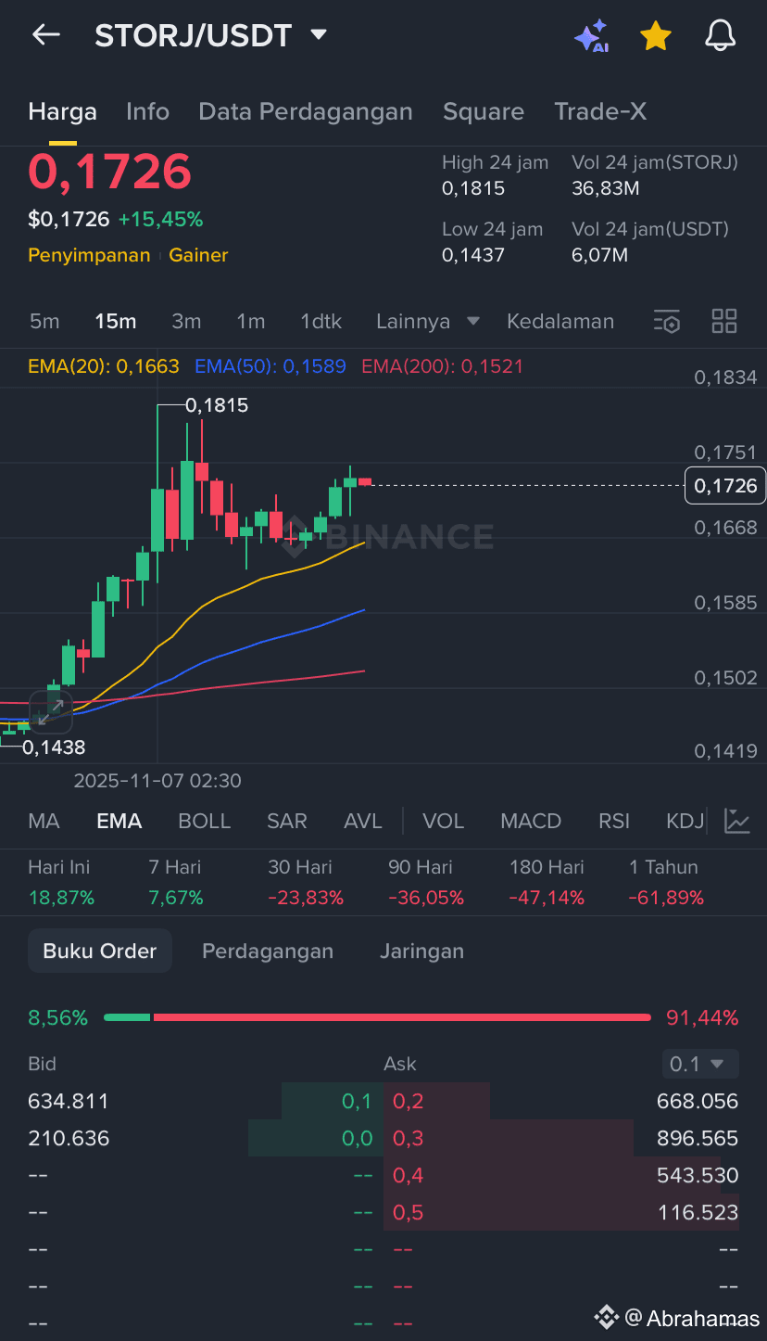The height and width of the screenshot is (1341, 767).
Task: Open the Data Perdagangan tab
Action: (x=306, y=112)
